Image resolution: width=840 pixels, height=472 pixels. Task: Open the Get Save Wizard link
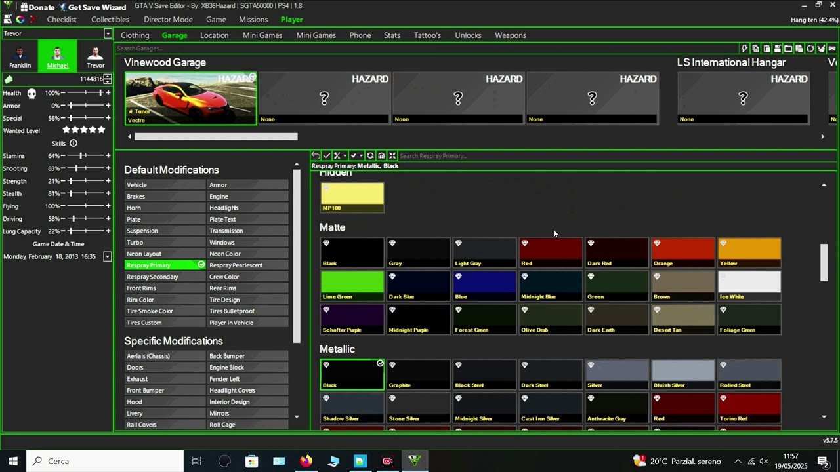click(x=92, y=7)
